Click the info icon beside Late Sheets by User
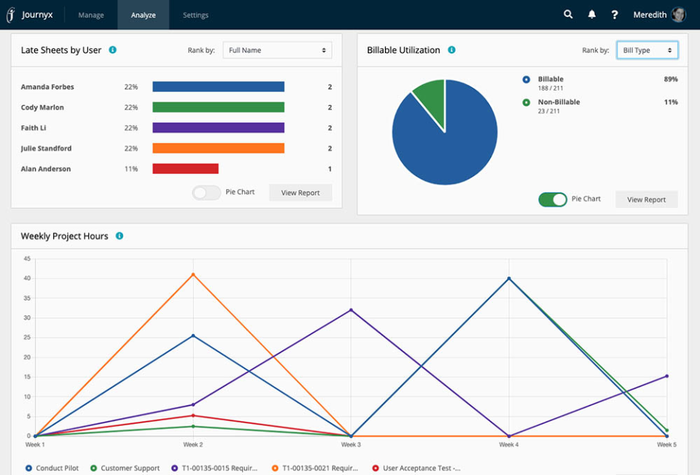The width and height of the screenshot is (700, 475). (112, 50)
